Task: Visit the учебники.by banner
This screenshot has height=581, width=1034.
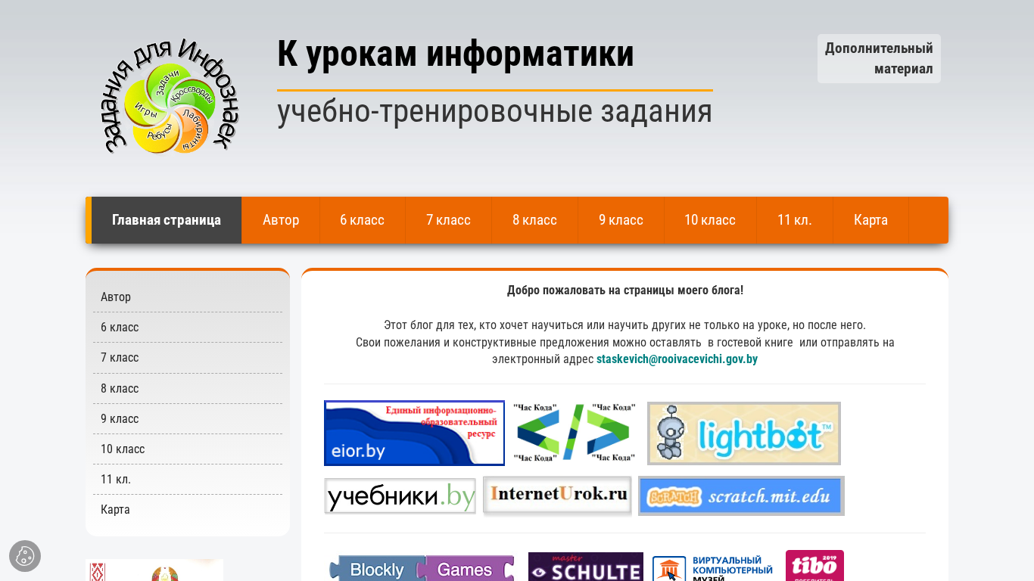Action: pos(400,496)
